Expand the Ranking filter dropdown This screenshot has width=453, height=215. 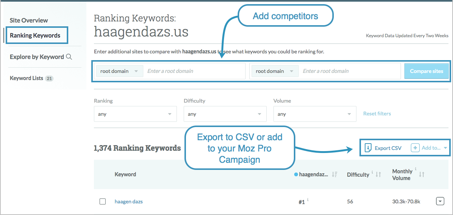(x=135, y=114)
